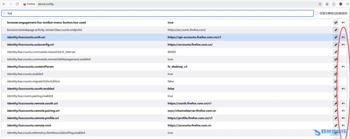
Task: Bookmark this page with the star icon
Action: 320,4
